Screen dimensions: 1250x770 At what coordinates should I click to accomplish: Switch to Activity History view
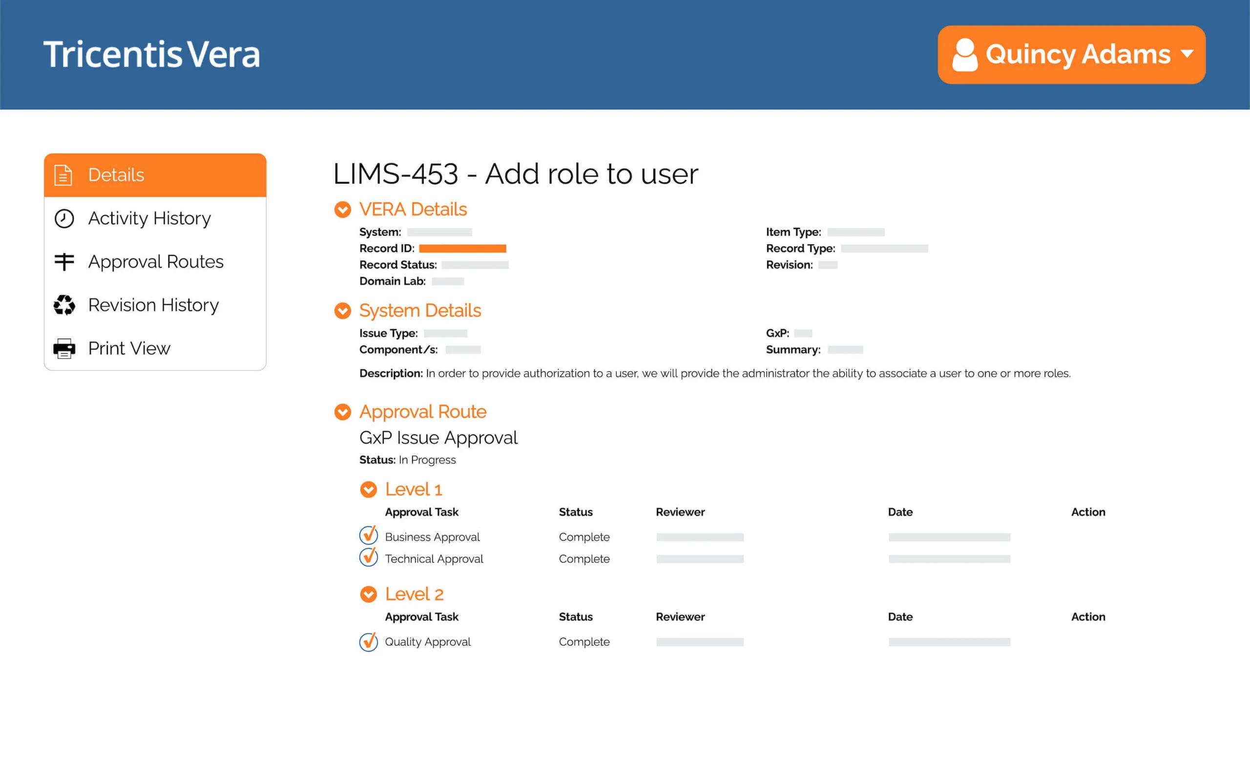[149, 219]
